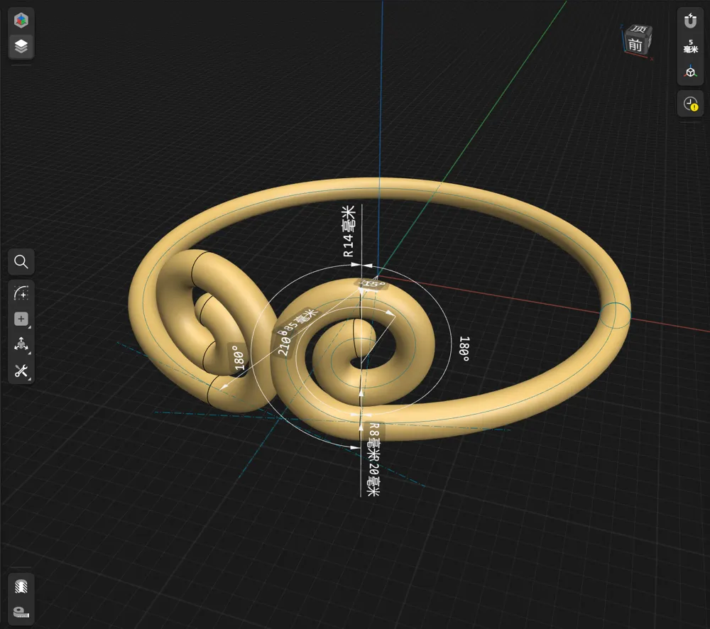Click the 前 face of view cube
Image resolution: width=710 pixels, height=629 pixels.
(636, 46)
